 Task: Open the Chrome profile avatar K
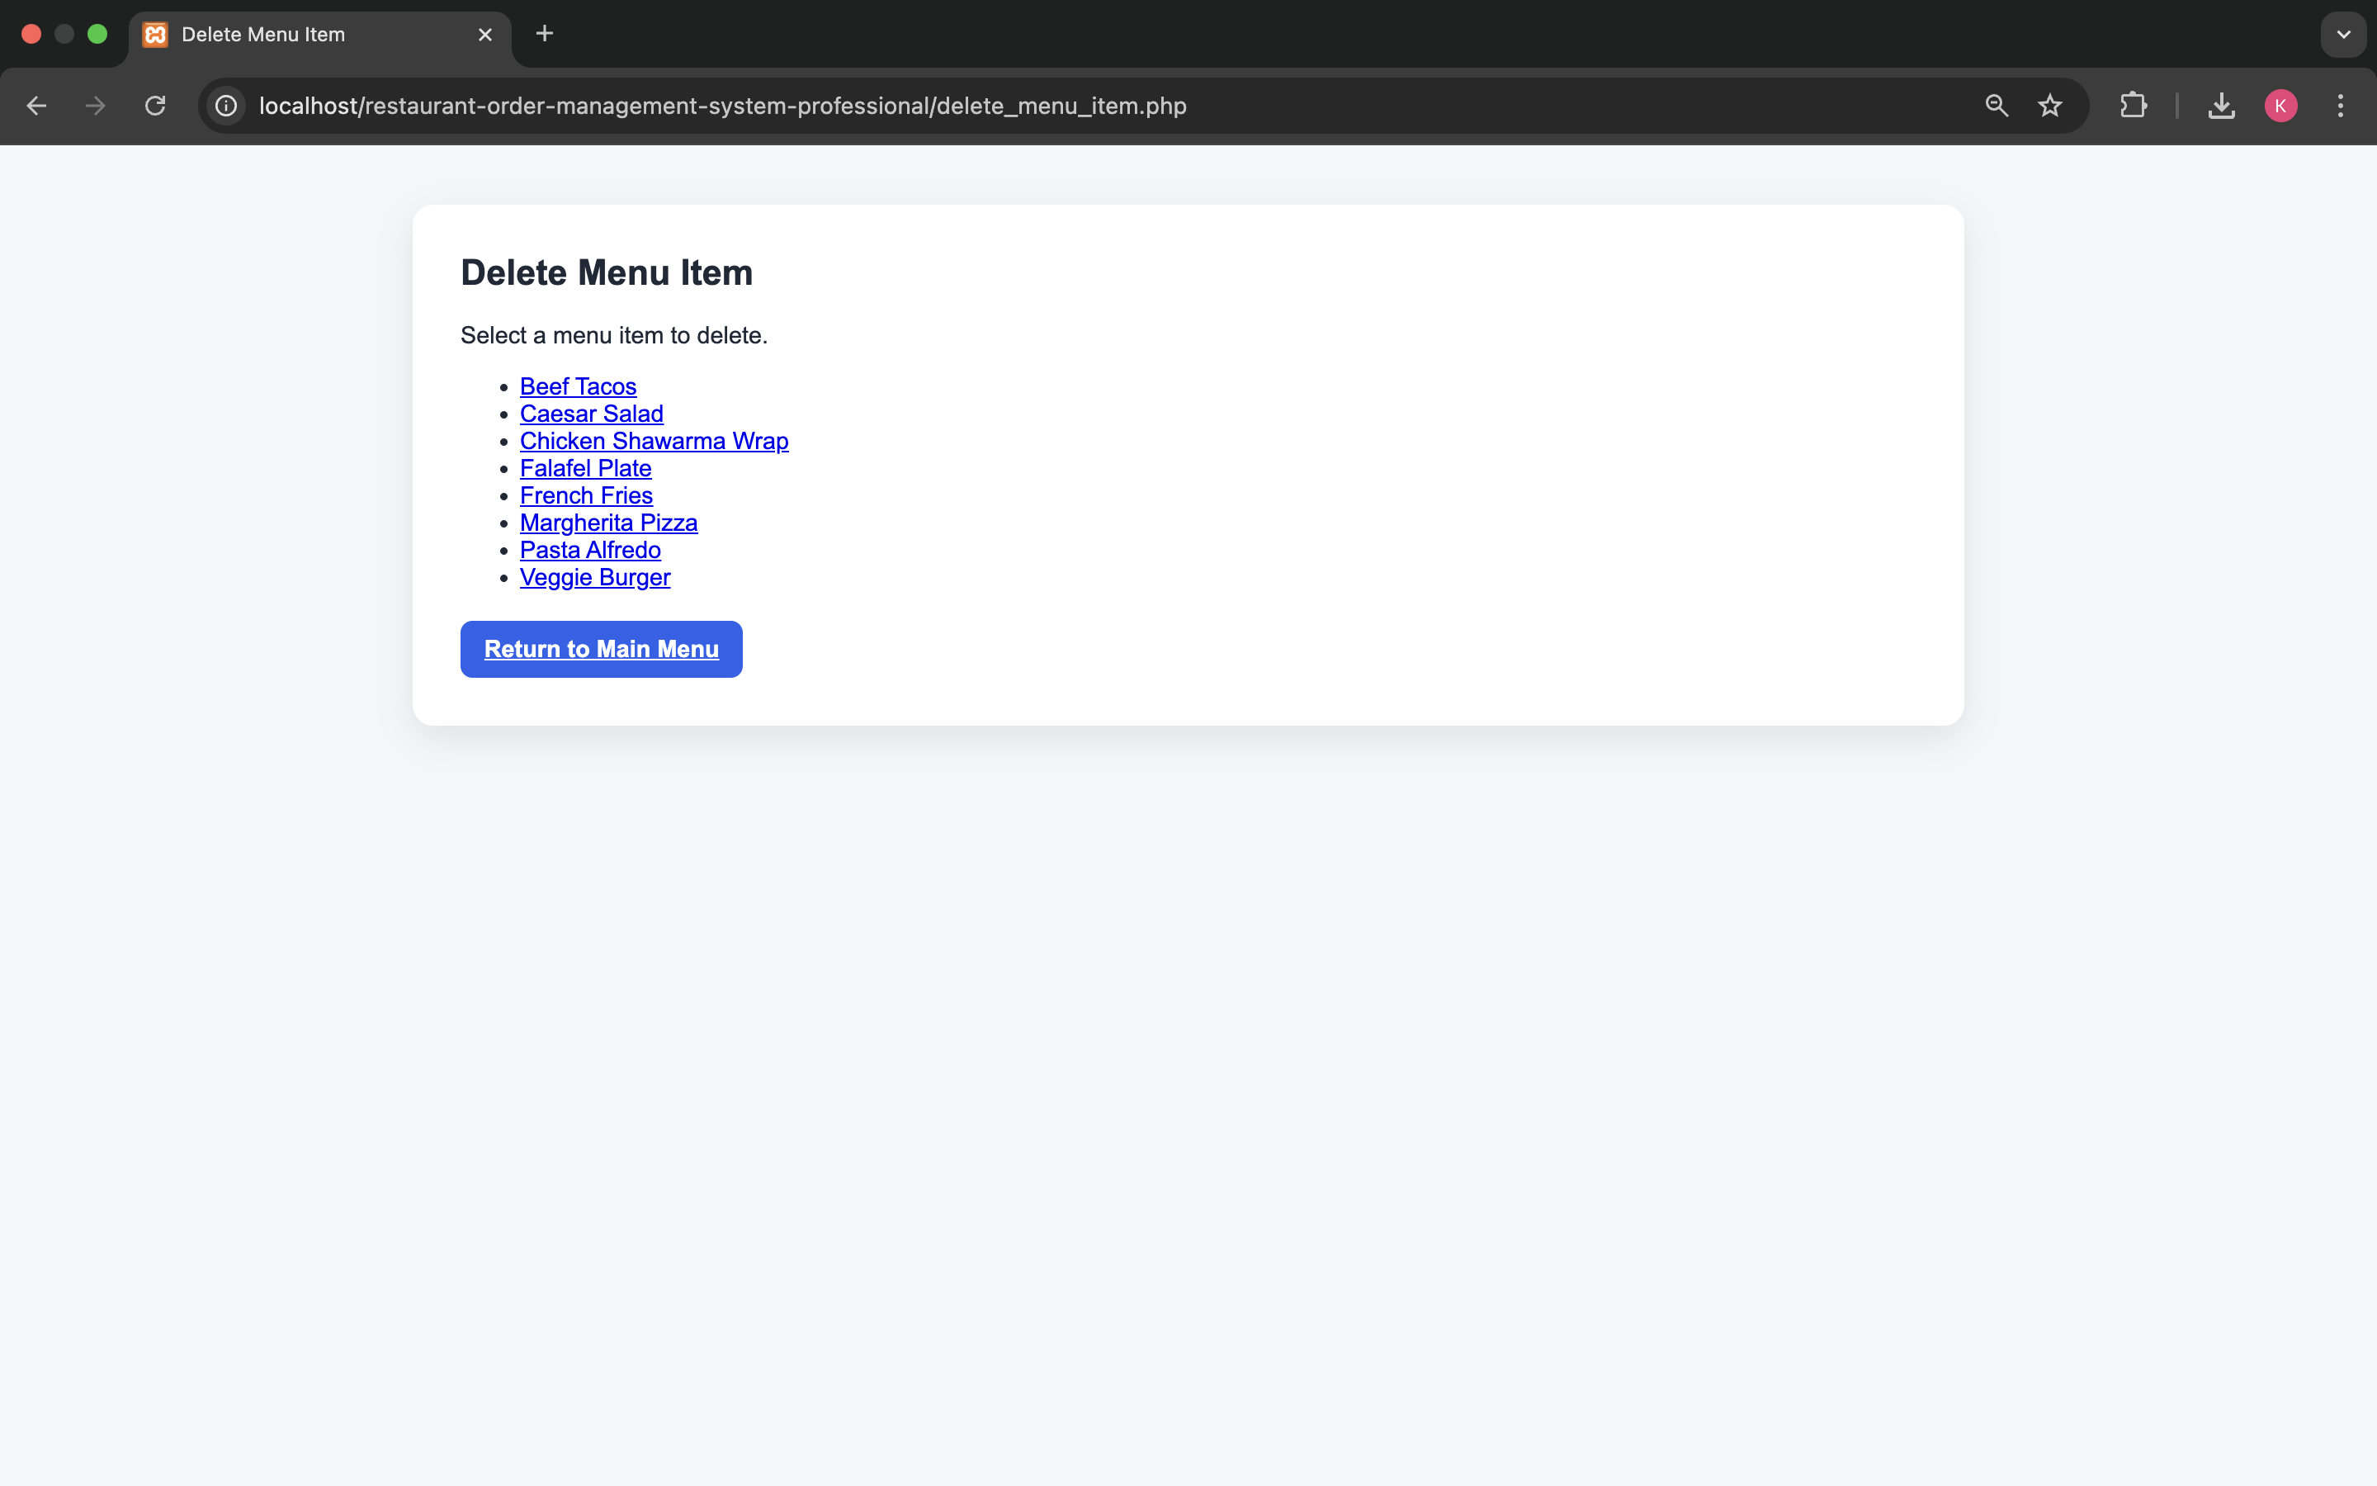2280,105
